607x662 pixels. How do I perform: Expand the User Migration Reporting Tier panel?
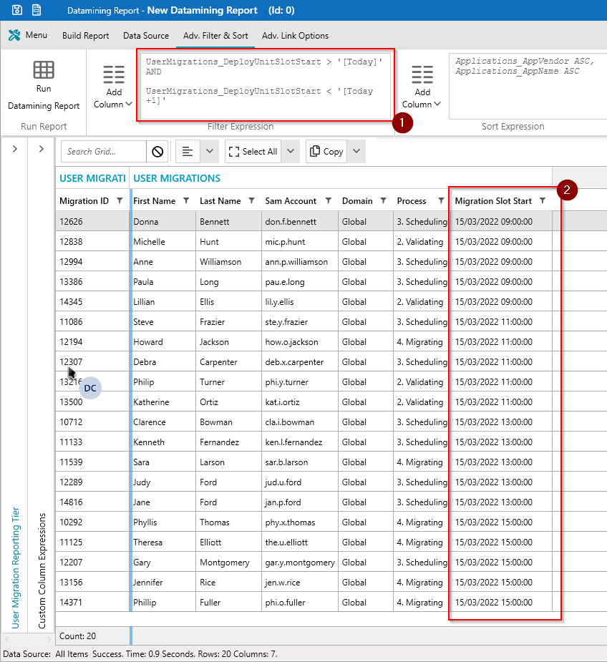[15, 149]
